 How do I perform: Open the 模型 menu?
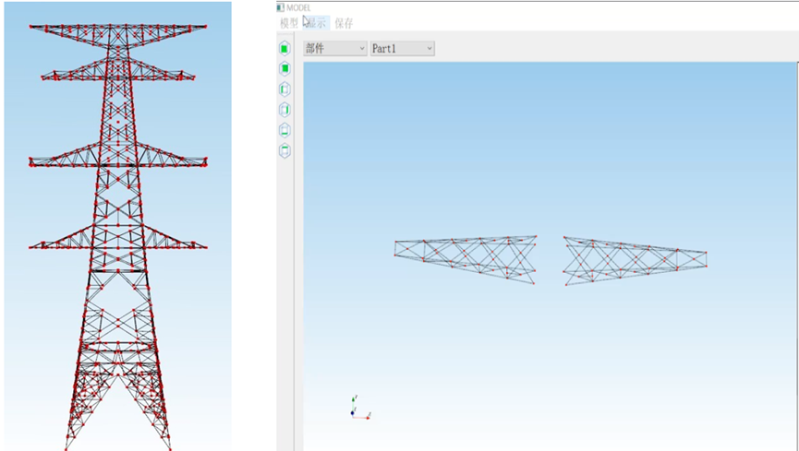[x=289, y=23]
